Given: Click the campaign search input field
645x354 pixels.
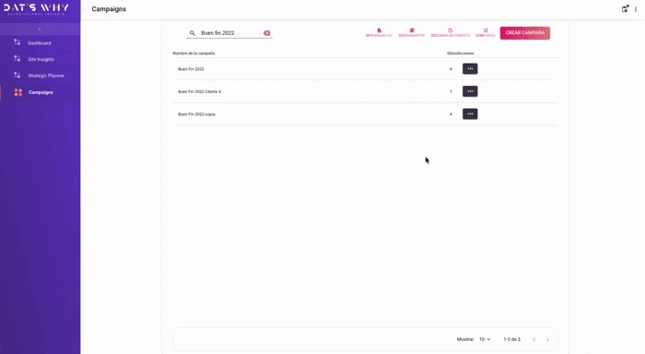Looking at the screenshot, I should [x=230, y=33].
